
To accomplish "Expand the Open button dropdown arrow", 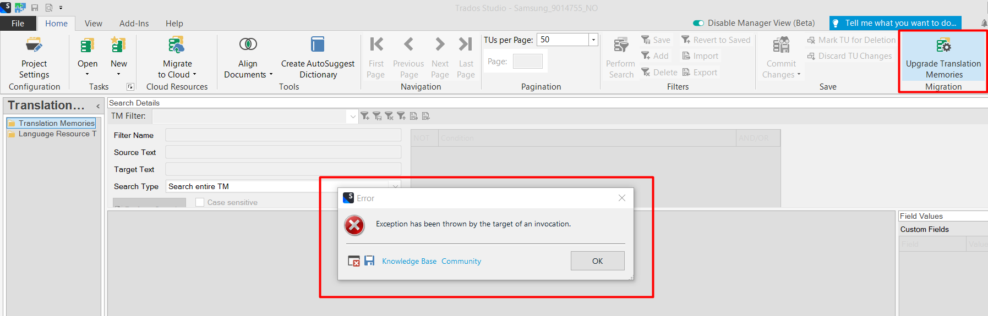I will (87, 74).
